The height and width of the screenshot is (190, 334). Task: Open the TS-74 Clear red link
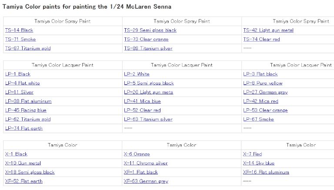(261, 40)
